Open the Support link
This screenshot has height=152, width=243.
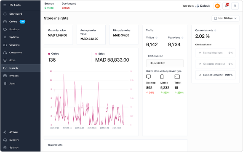[x=20, y=140]
